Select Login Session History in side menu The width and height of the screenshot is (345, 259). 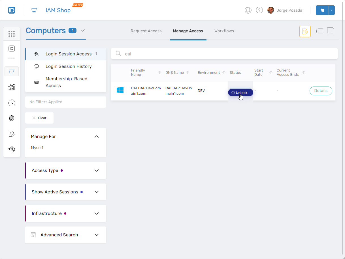69,66
